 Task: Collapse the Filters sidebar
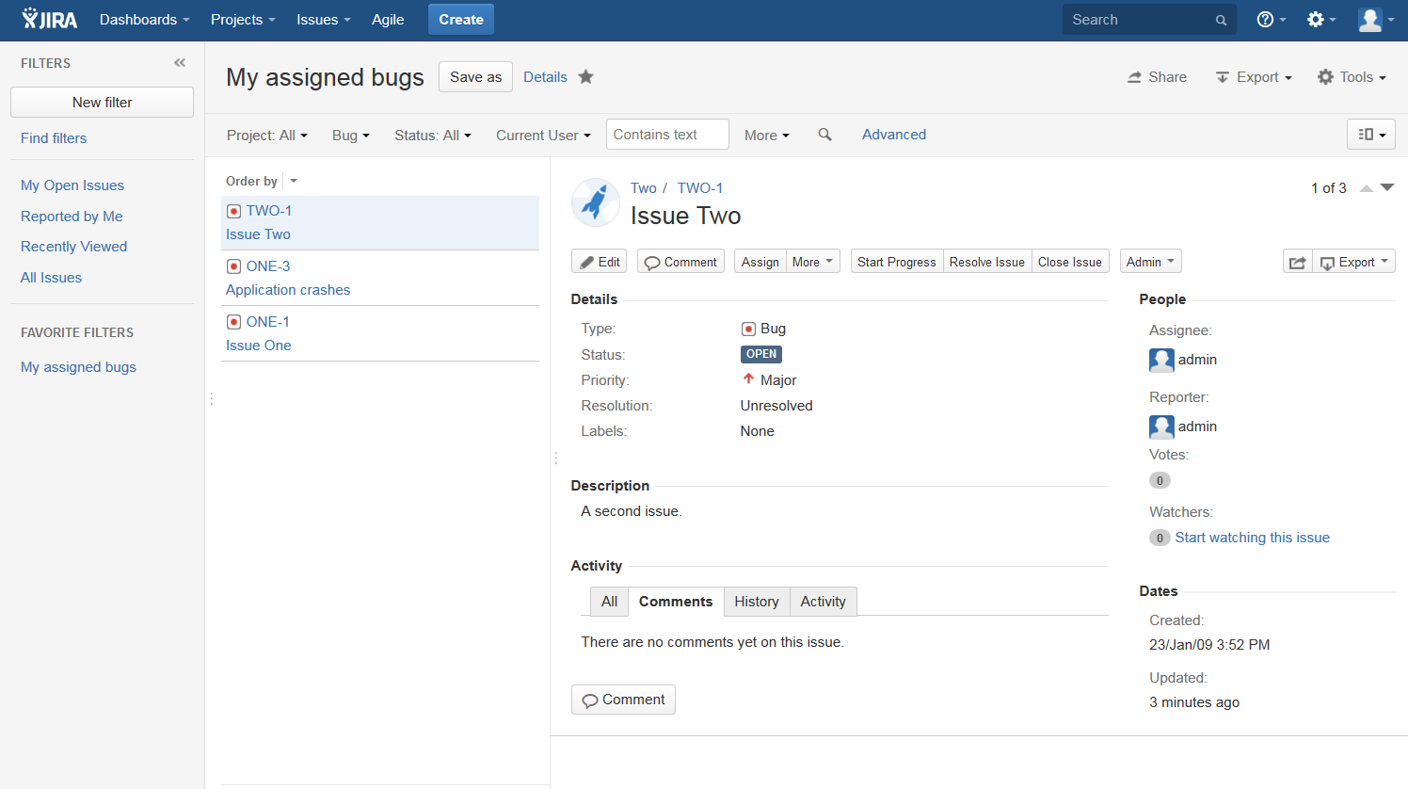pos(180,62)
